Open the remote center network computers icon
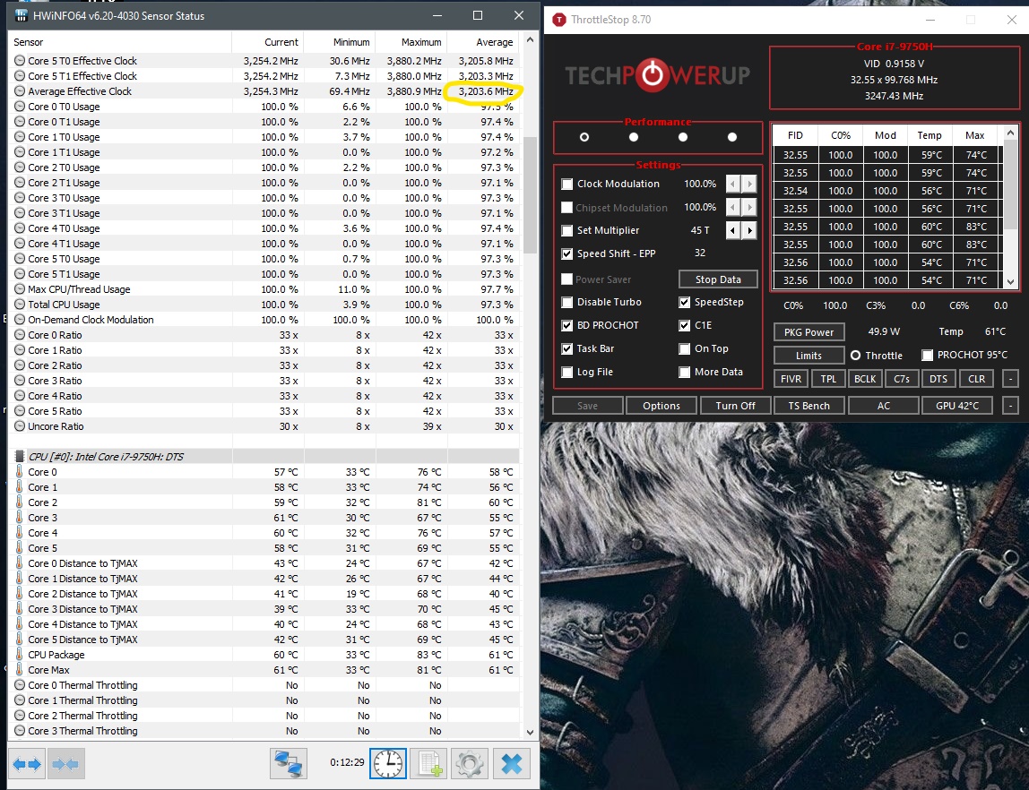 (288, 764)
